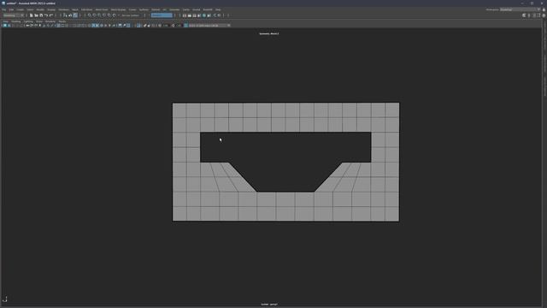
Task: Open Modify menu
Action: point(40,9)
